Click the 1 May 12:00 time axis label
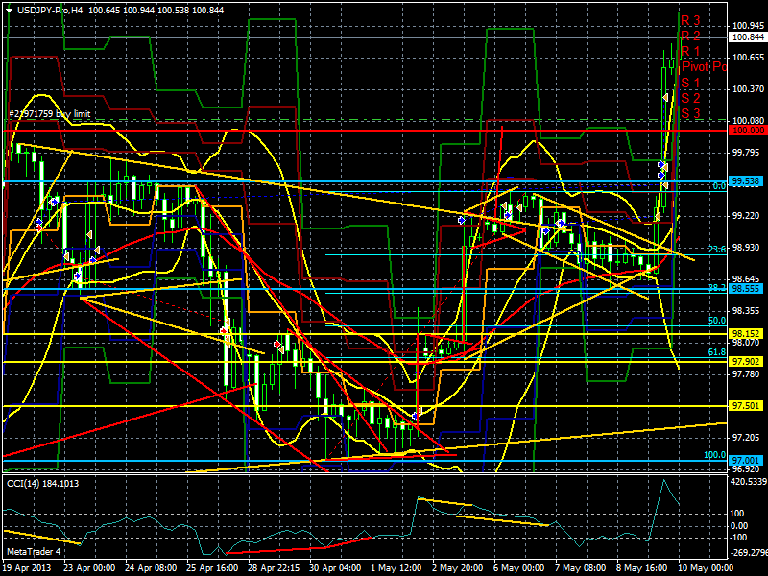768x576 pixels. (396, 568)
